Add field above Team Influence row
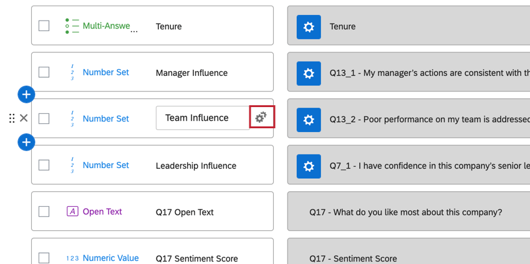The image size is (530, 264). [x=26, y=95]
